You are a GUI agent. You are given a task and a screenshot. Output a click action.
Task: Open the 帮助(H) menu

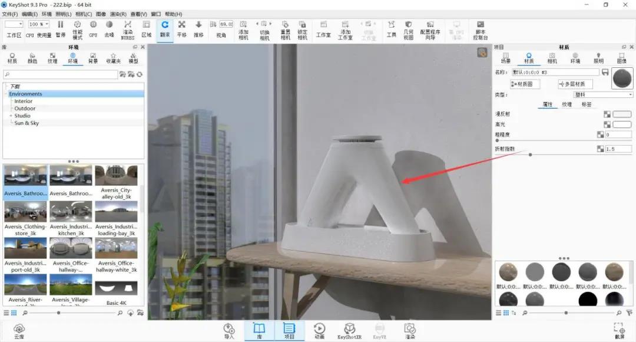(174, 14)
